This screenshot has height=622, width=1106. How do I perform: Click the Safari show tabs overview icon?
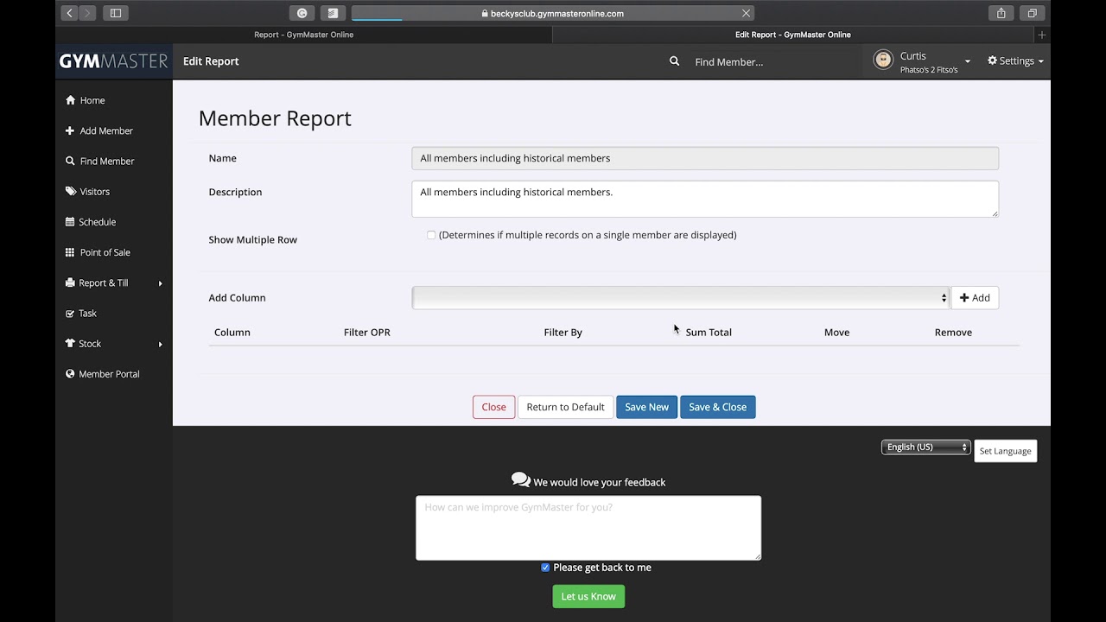[x=1032, y=13]
